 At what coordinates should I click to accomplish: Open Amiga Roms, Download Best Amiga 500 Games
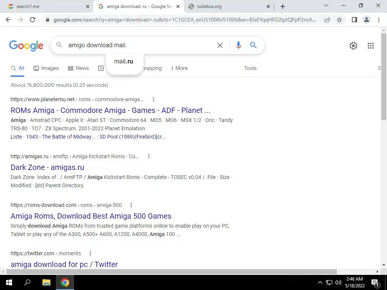(x=91, y=216)
